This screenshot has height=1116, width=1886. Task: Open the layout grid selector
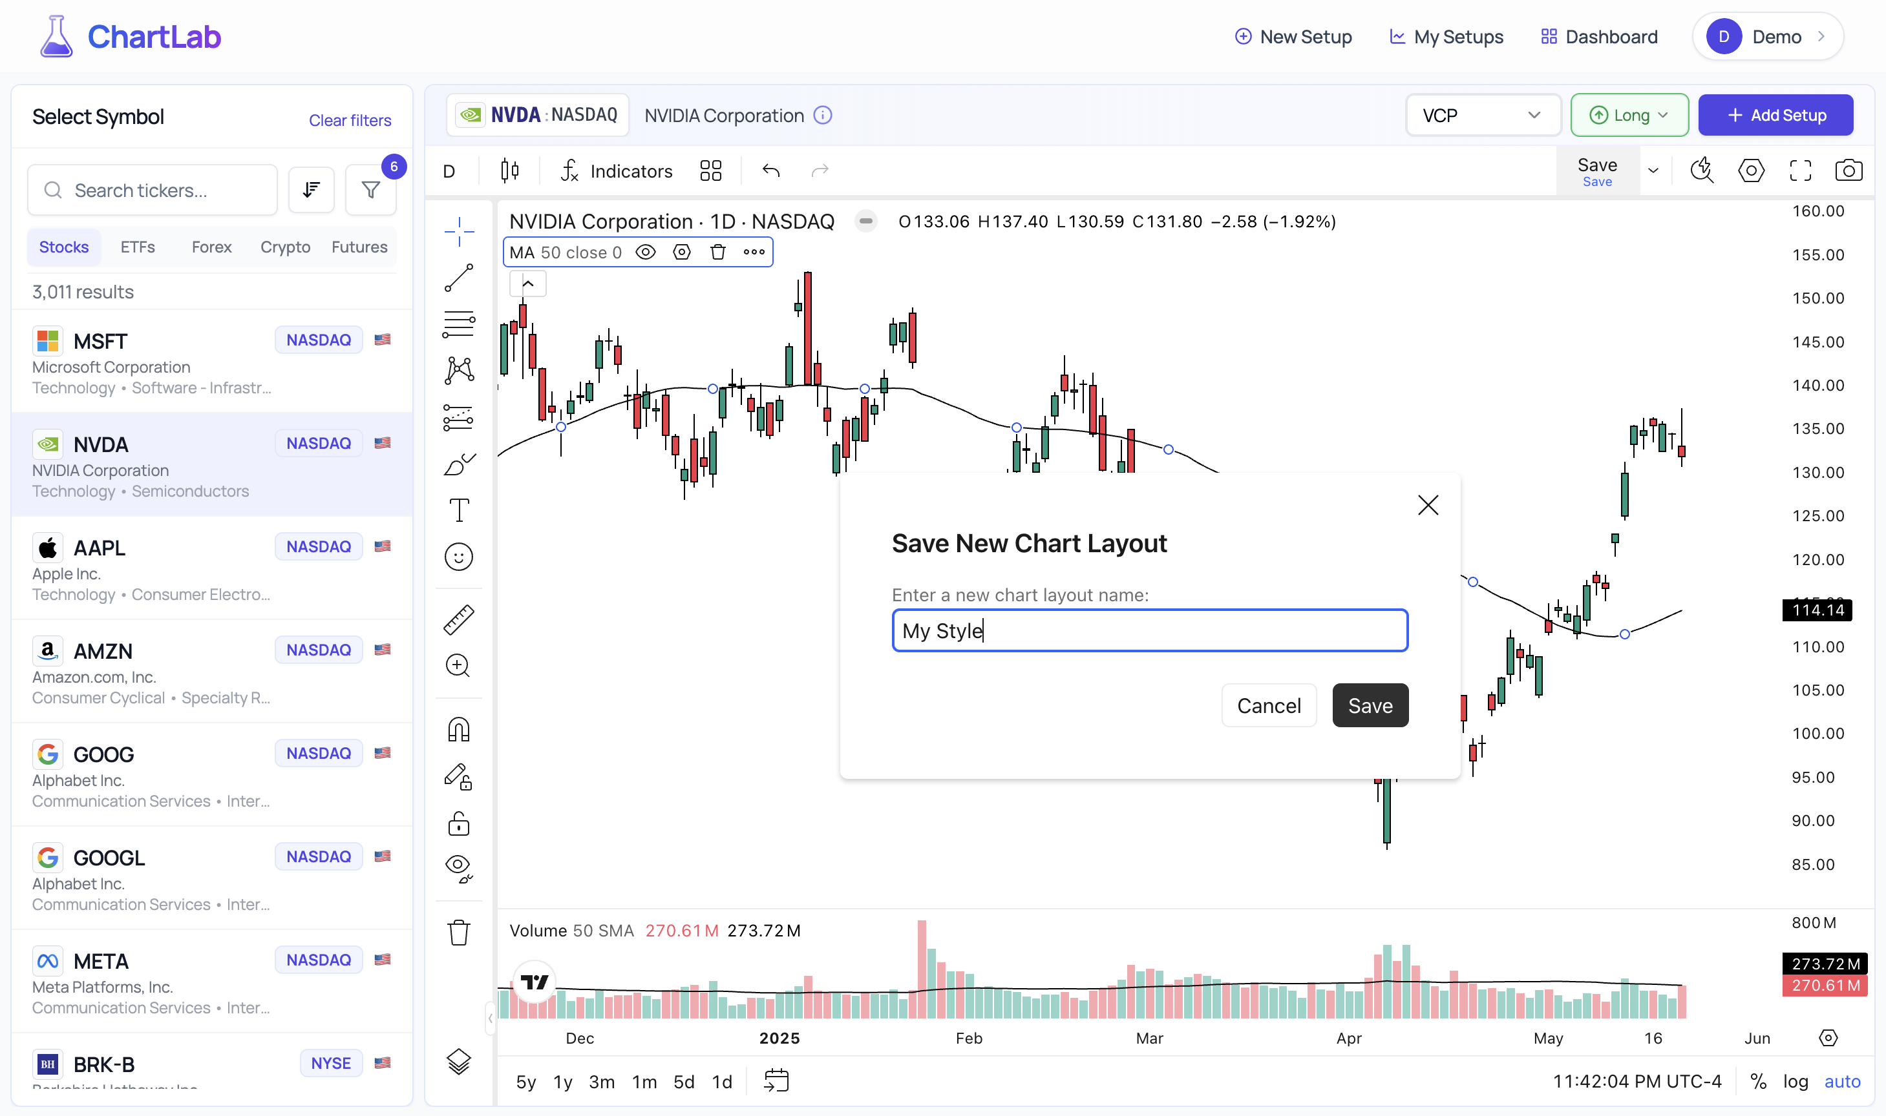click(710, 170)
